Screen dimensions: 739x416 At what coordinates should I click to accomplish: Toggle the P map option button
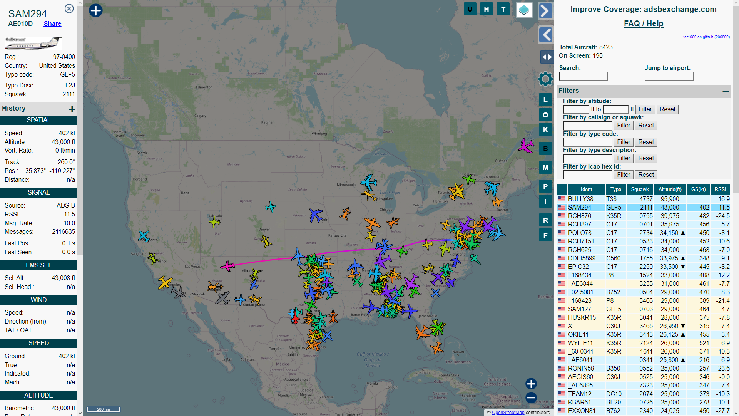pos(545,187)
